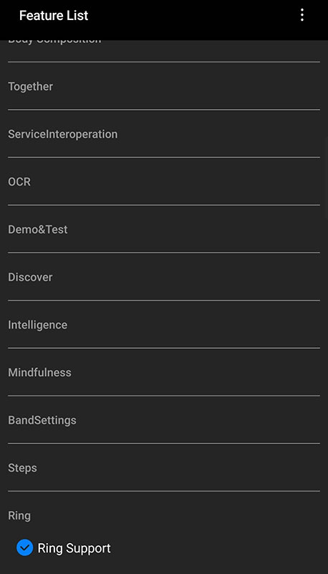Open the Intelligence feature entry
Viewport: 328px width, 574px height.
coord(164,325)
